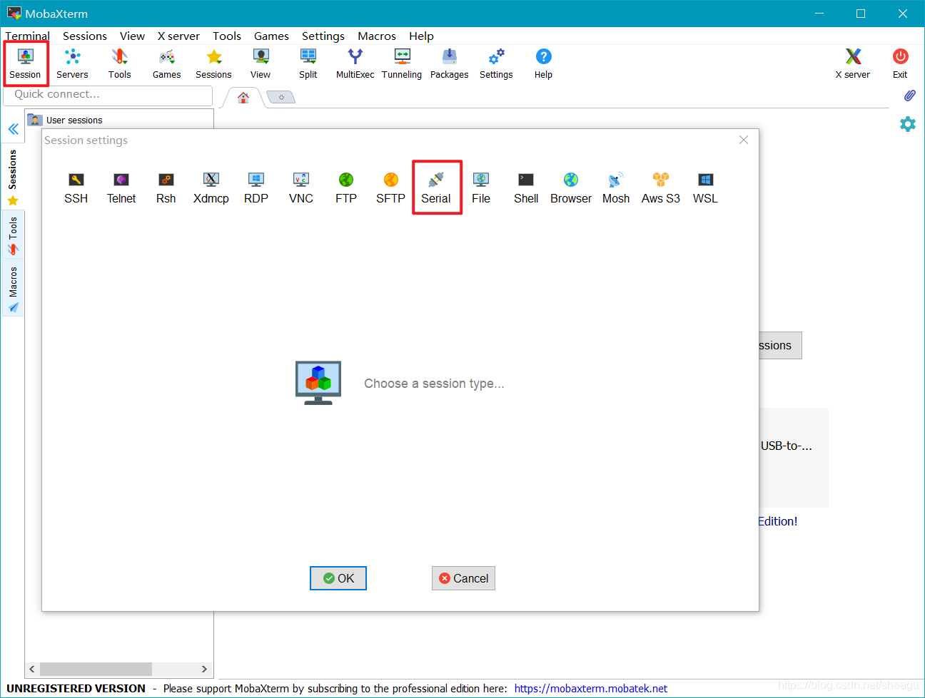Select VNC session type

[301, 188]
